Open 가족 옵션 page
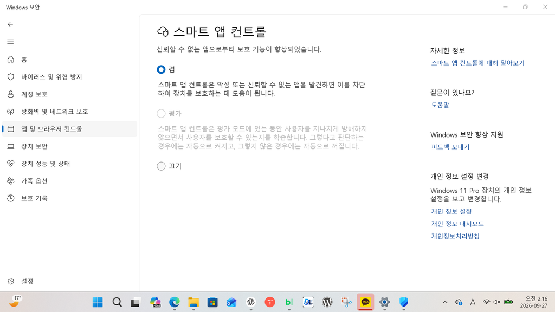Viewport: 555px width, 312px height. [69, 181]
